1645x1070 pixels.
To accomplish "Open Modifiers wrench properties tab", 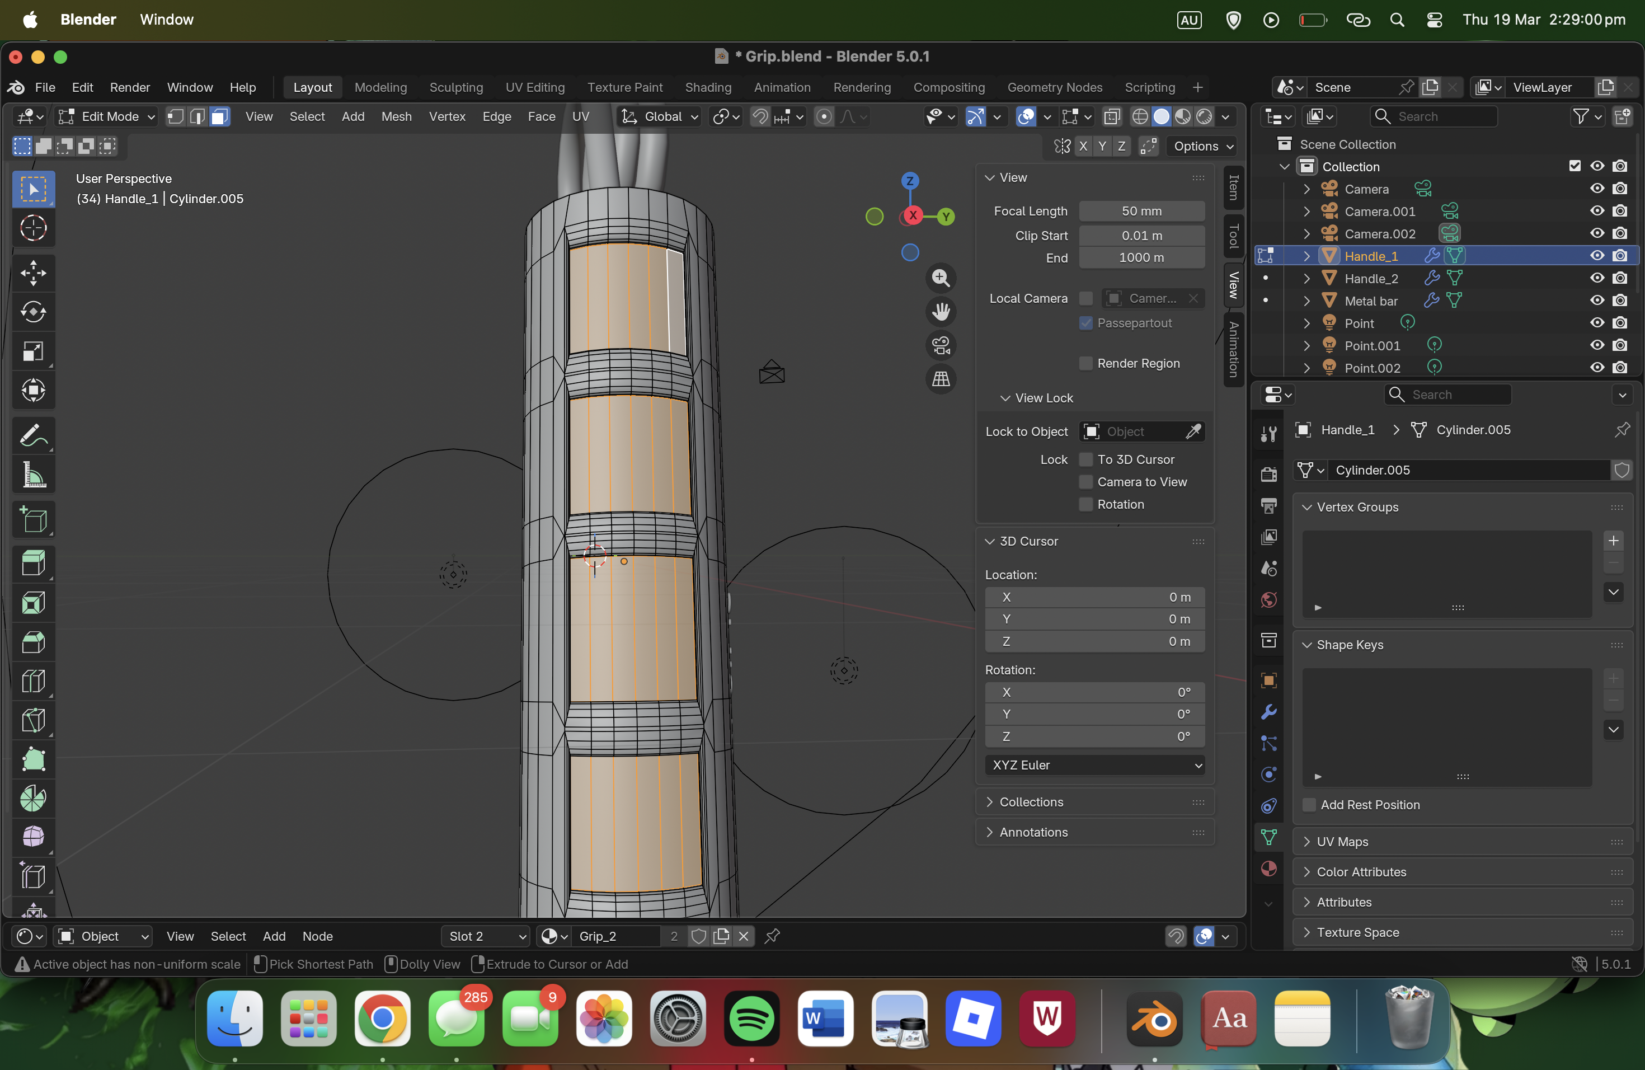I will (x=1268, y=711).
